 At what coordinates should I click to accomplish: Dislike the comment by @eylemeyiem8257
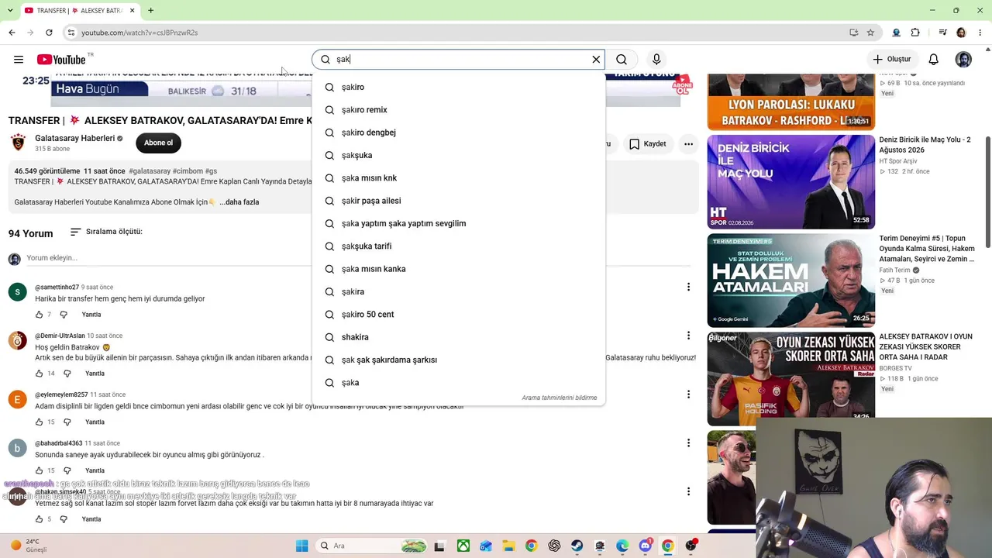pyautogui.click(x=67, y=422)
